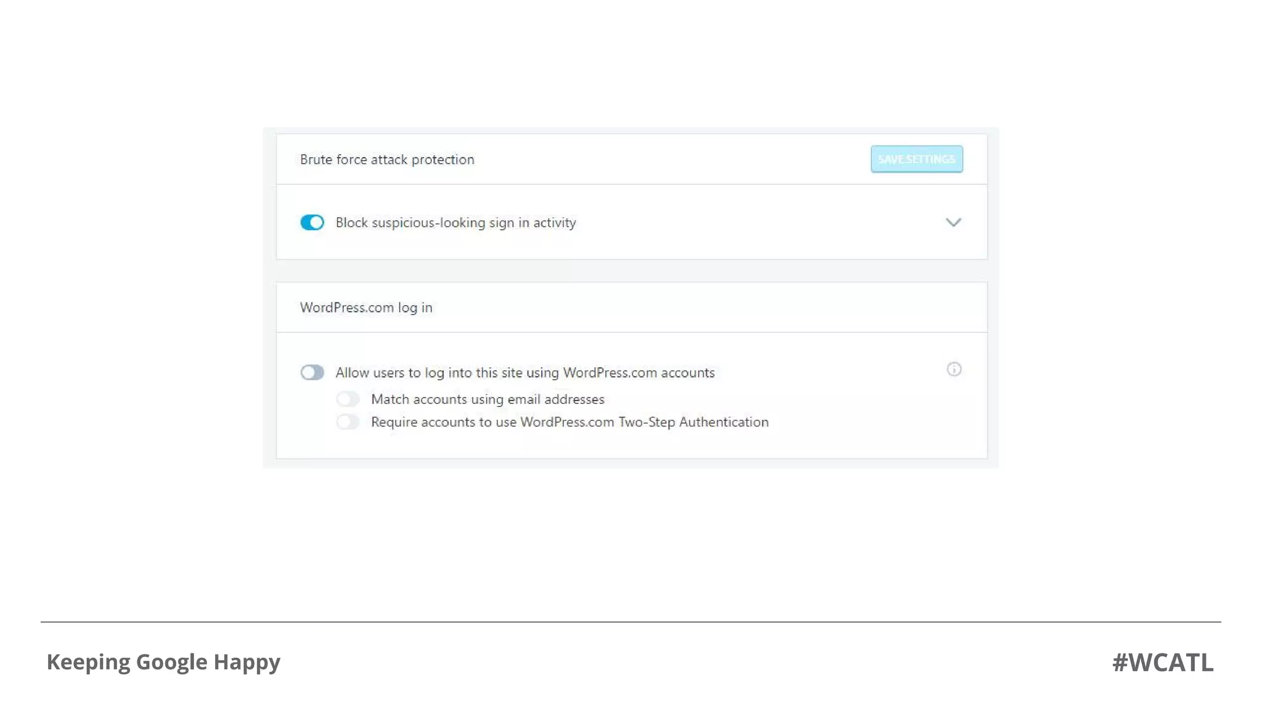Click 'WordPress.com accounts' at end of Allow label
This screenshot has width=1262, height=710.
pos(638,373)
